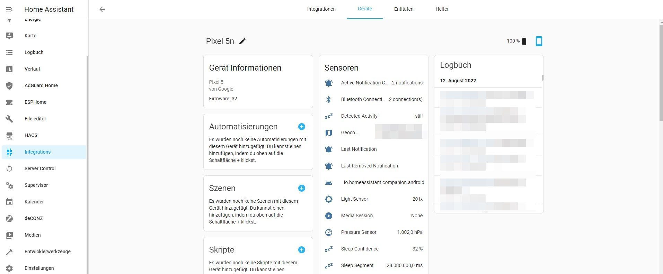This screenshot has width=663, height=274.
Task: Edit the Pixel 5n device name
Action: point(242,41)
